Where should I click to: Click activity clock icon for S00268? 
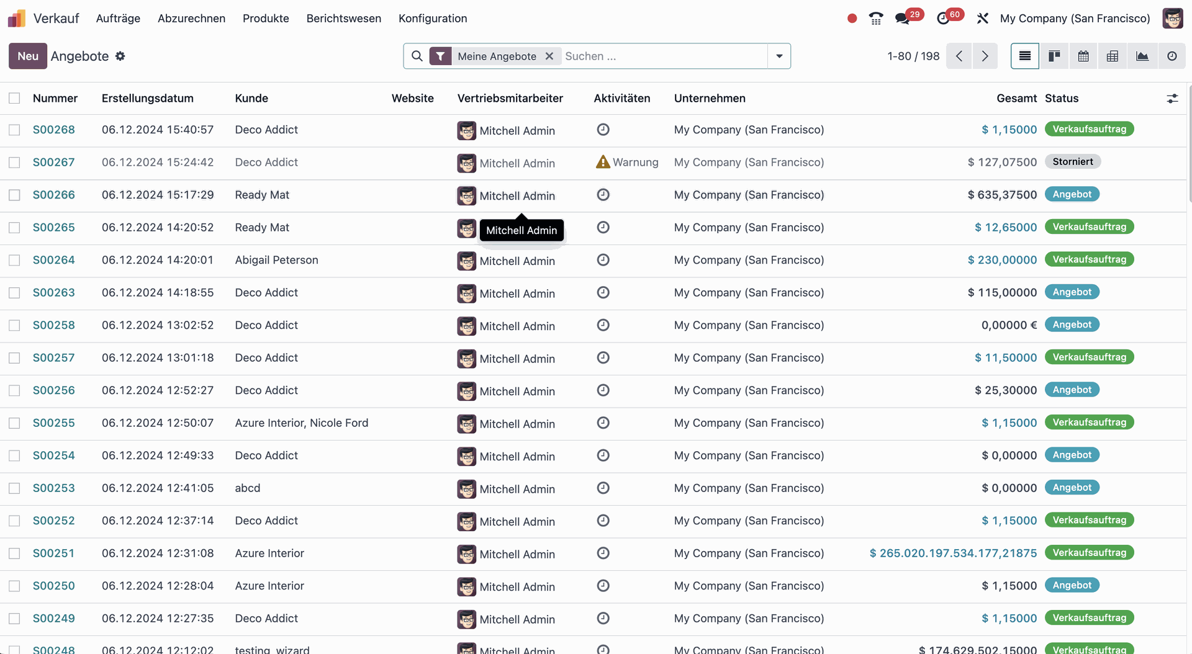coord(603,130)
